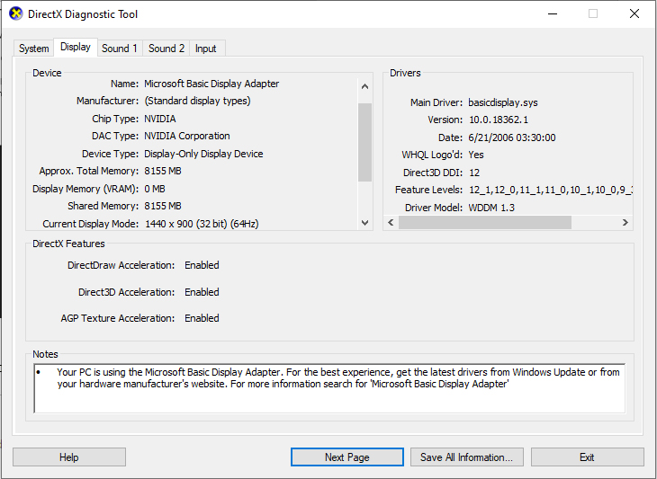Select the Display tab
Image resolution: width=657 pixels, height=479 pixels.
(x=76, y=48)
